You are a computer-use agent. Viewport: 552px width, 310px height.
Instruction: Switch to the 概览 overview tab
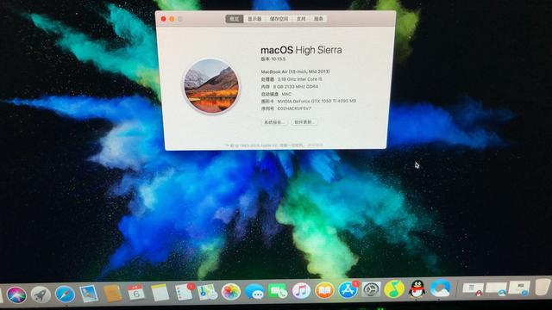coord(234,19)
